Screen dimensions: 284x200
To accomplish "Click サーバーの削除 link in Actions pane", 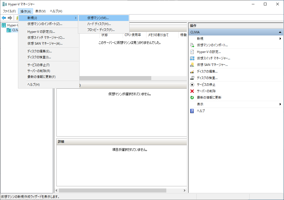I will tap(206, 91).
